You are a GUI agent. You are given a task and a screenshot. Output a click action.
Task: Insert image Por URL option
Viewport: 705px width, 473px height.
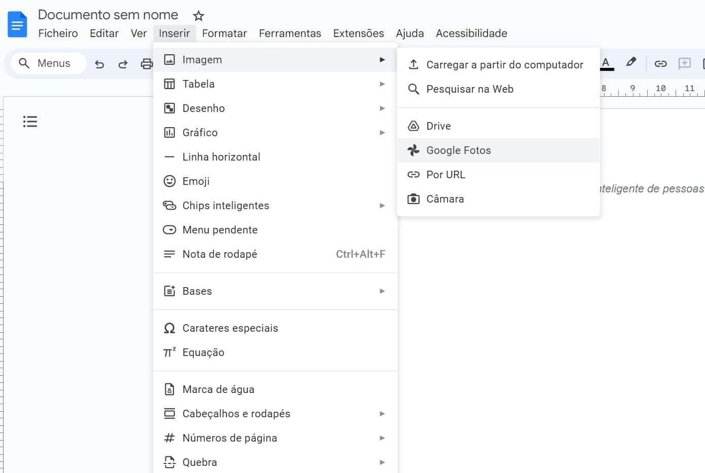tap(445, 175)
